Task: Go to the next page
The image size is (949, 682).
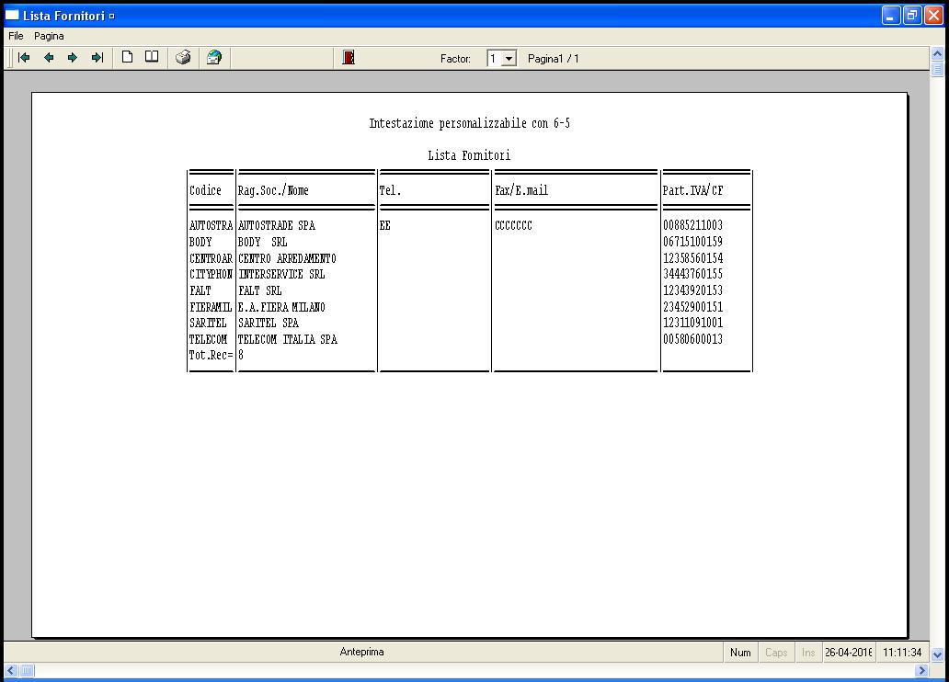Action: pos(73,58)
